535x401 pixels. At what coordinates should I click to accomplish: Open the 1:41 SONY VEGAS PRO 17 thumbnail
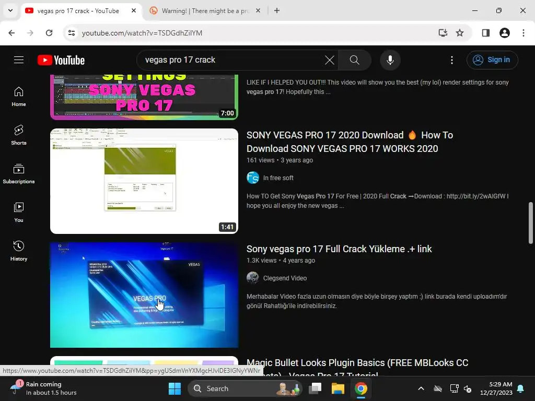click(144, 181)
